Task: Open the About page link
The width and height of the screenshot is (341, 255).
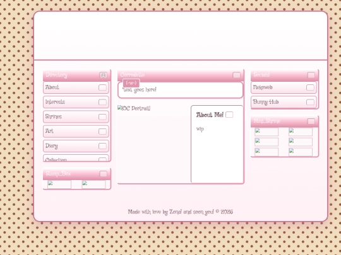Action: [x=76, y=88]
